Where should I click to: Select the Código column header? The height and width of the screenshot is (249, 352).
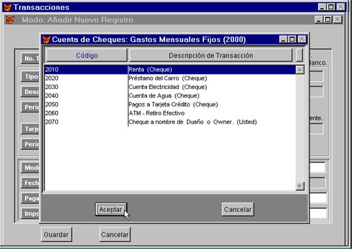pyautogui.click(x=87, y=55)
